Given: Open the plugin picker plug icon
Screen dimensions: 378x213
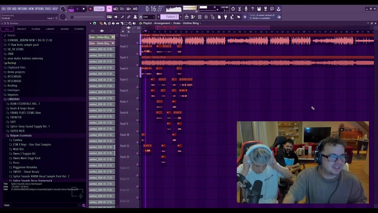Looking at the screenshot, I should (226, 17).
